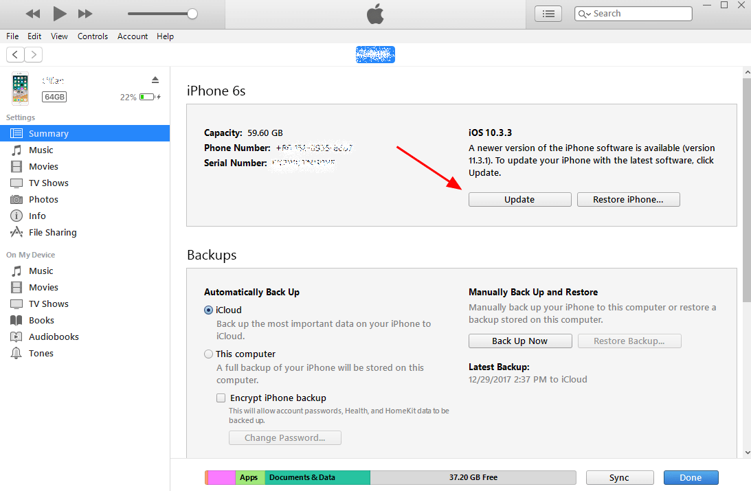Click the Photos camera icon
The width and height of the screenshot is (751, 491).
16,200
